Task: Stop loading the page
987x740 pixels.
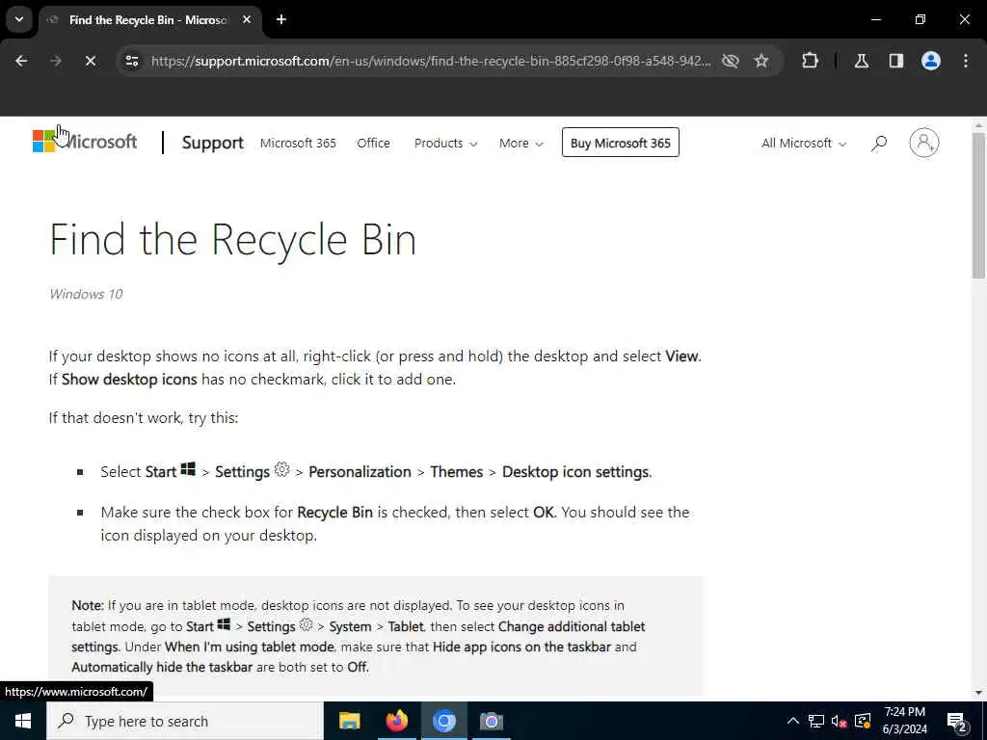Action: [x=90, y=61]
